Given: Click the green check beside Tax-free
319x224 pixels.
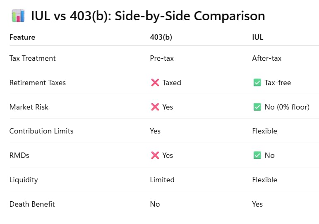Looking at the screenshot, I should coord(257,83).
